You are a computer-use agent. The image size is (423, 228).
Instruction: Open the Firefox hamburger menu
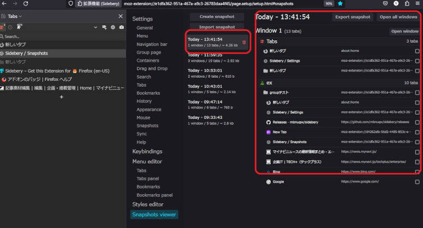click(x=418, y=4)
